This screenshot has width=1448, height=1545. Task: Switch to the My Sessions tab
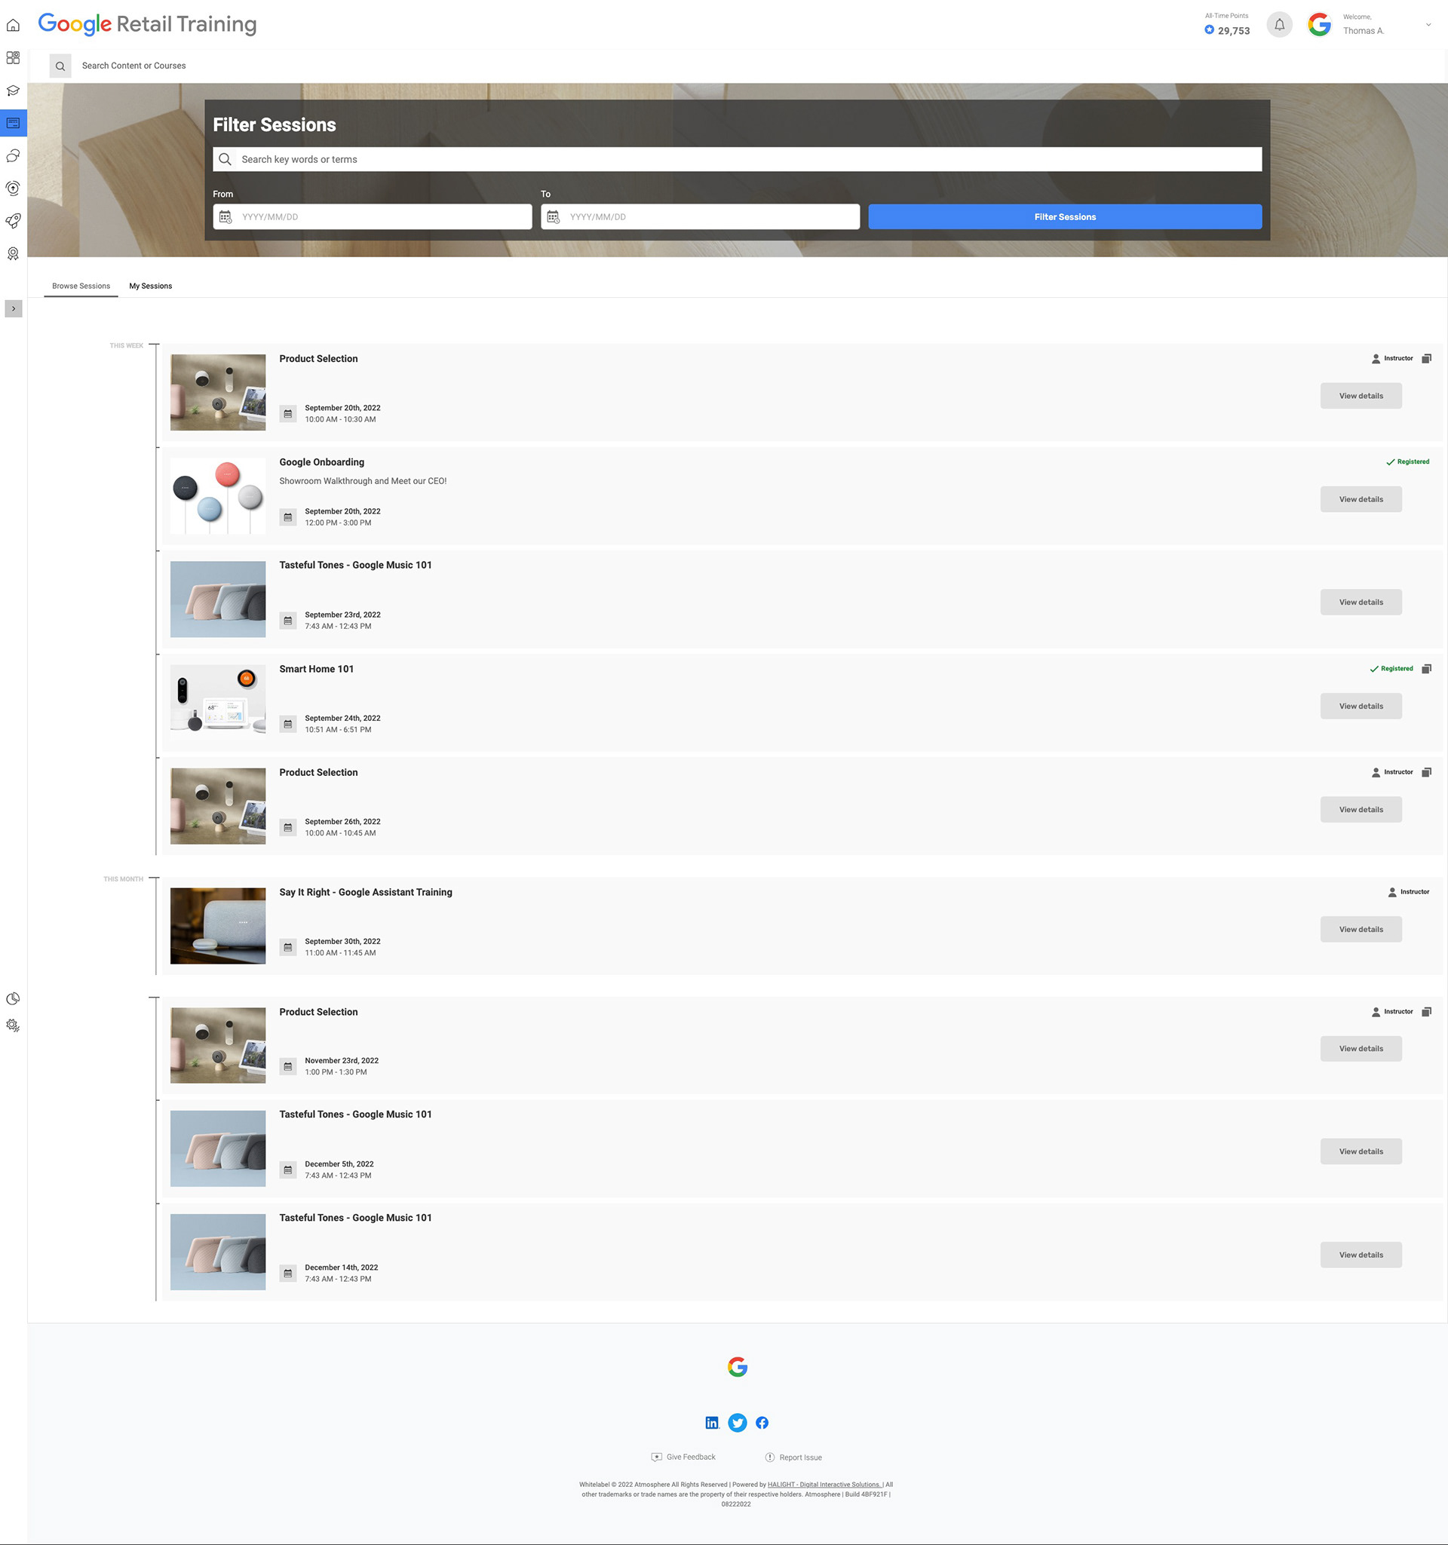[x=151, y=286]
